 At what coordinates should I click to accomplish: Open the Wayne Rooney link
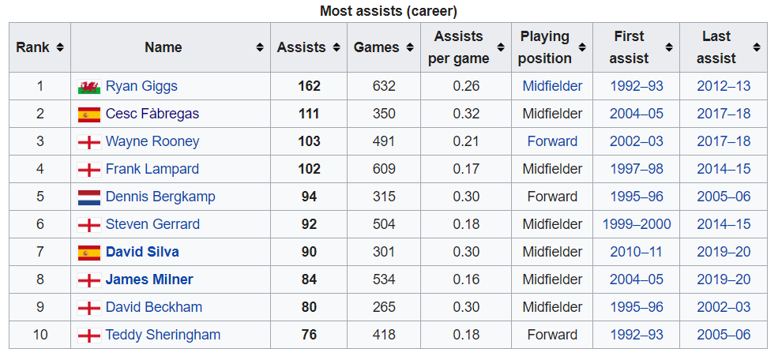coord(152,141)
